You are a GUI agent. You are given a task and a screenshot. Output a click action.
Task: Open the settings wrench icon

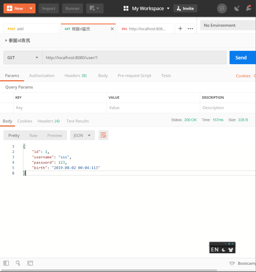tap(249, 8)
